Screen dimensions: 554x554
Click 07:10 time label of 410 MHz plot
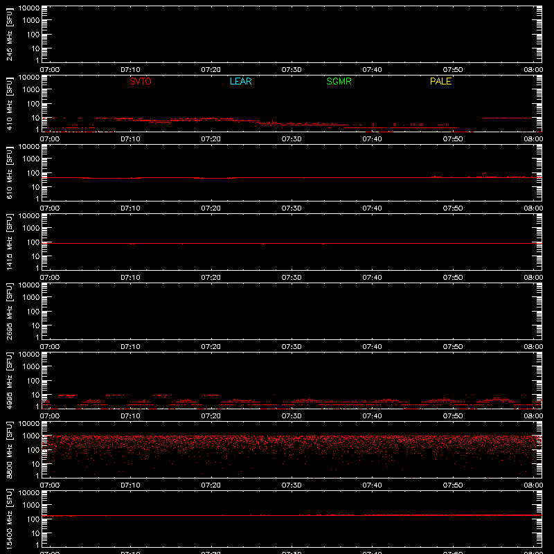click(x=130, y=139)
